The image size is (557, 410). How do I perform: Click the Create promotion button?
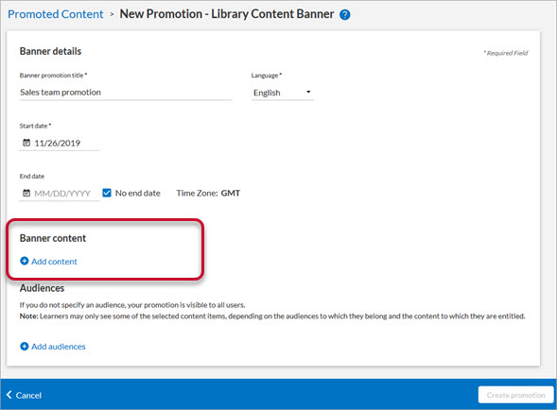click(515, 395)
